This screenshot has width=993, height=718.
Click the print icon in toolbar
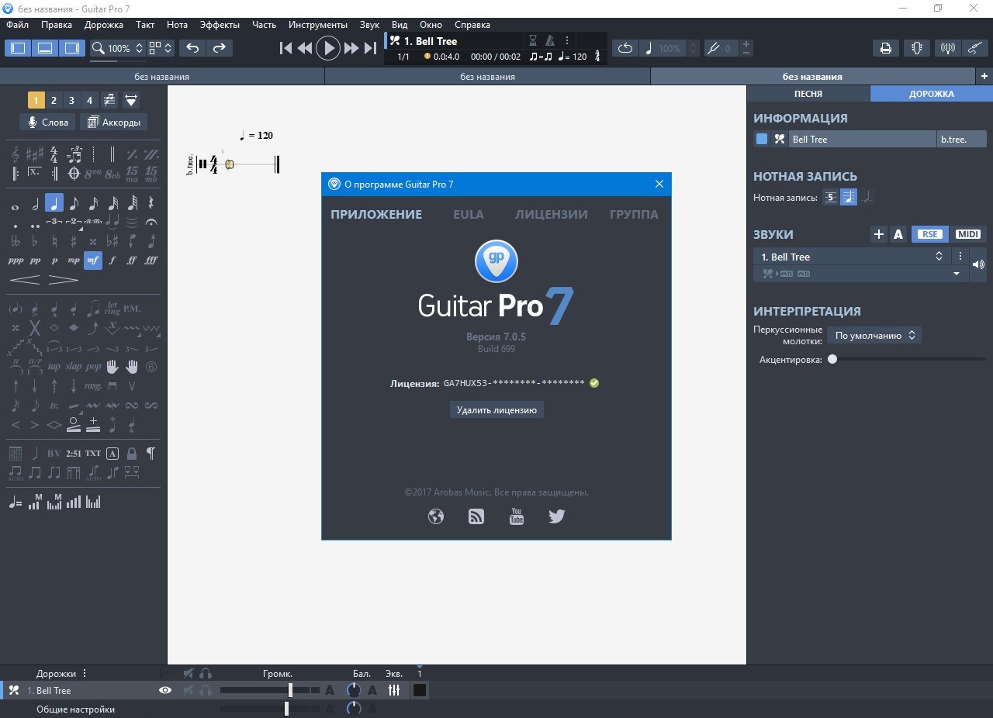pos(885,48)
